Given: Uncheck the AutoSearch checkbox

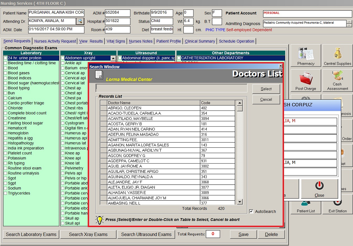Looking at the screenshot, I should click(251, 212).
